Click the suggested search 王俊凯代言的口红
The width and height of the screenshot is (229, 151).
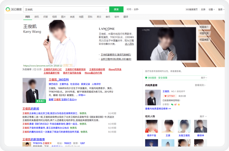[x=53, y=69]
